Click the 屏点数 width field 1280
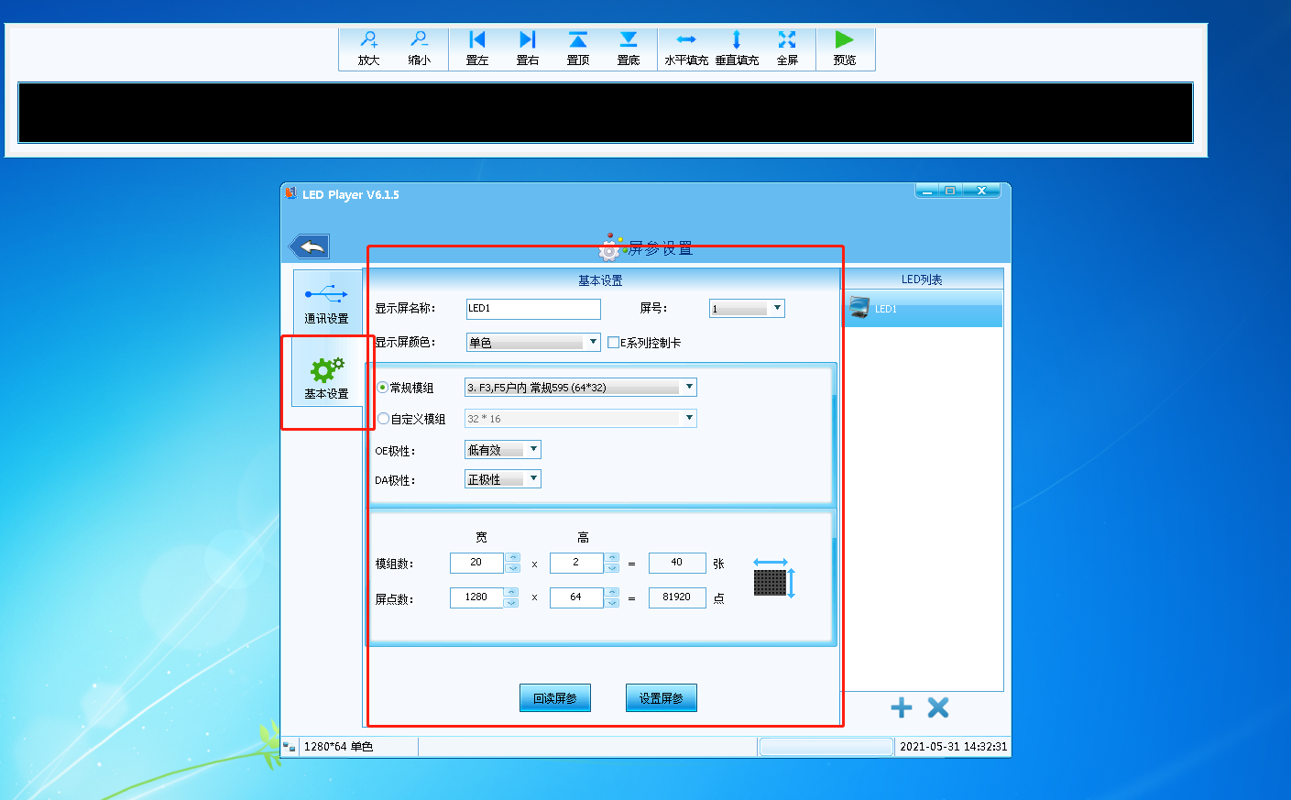 (x=476, y=597)
